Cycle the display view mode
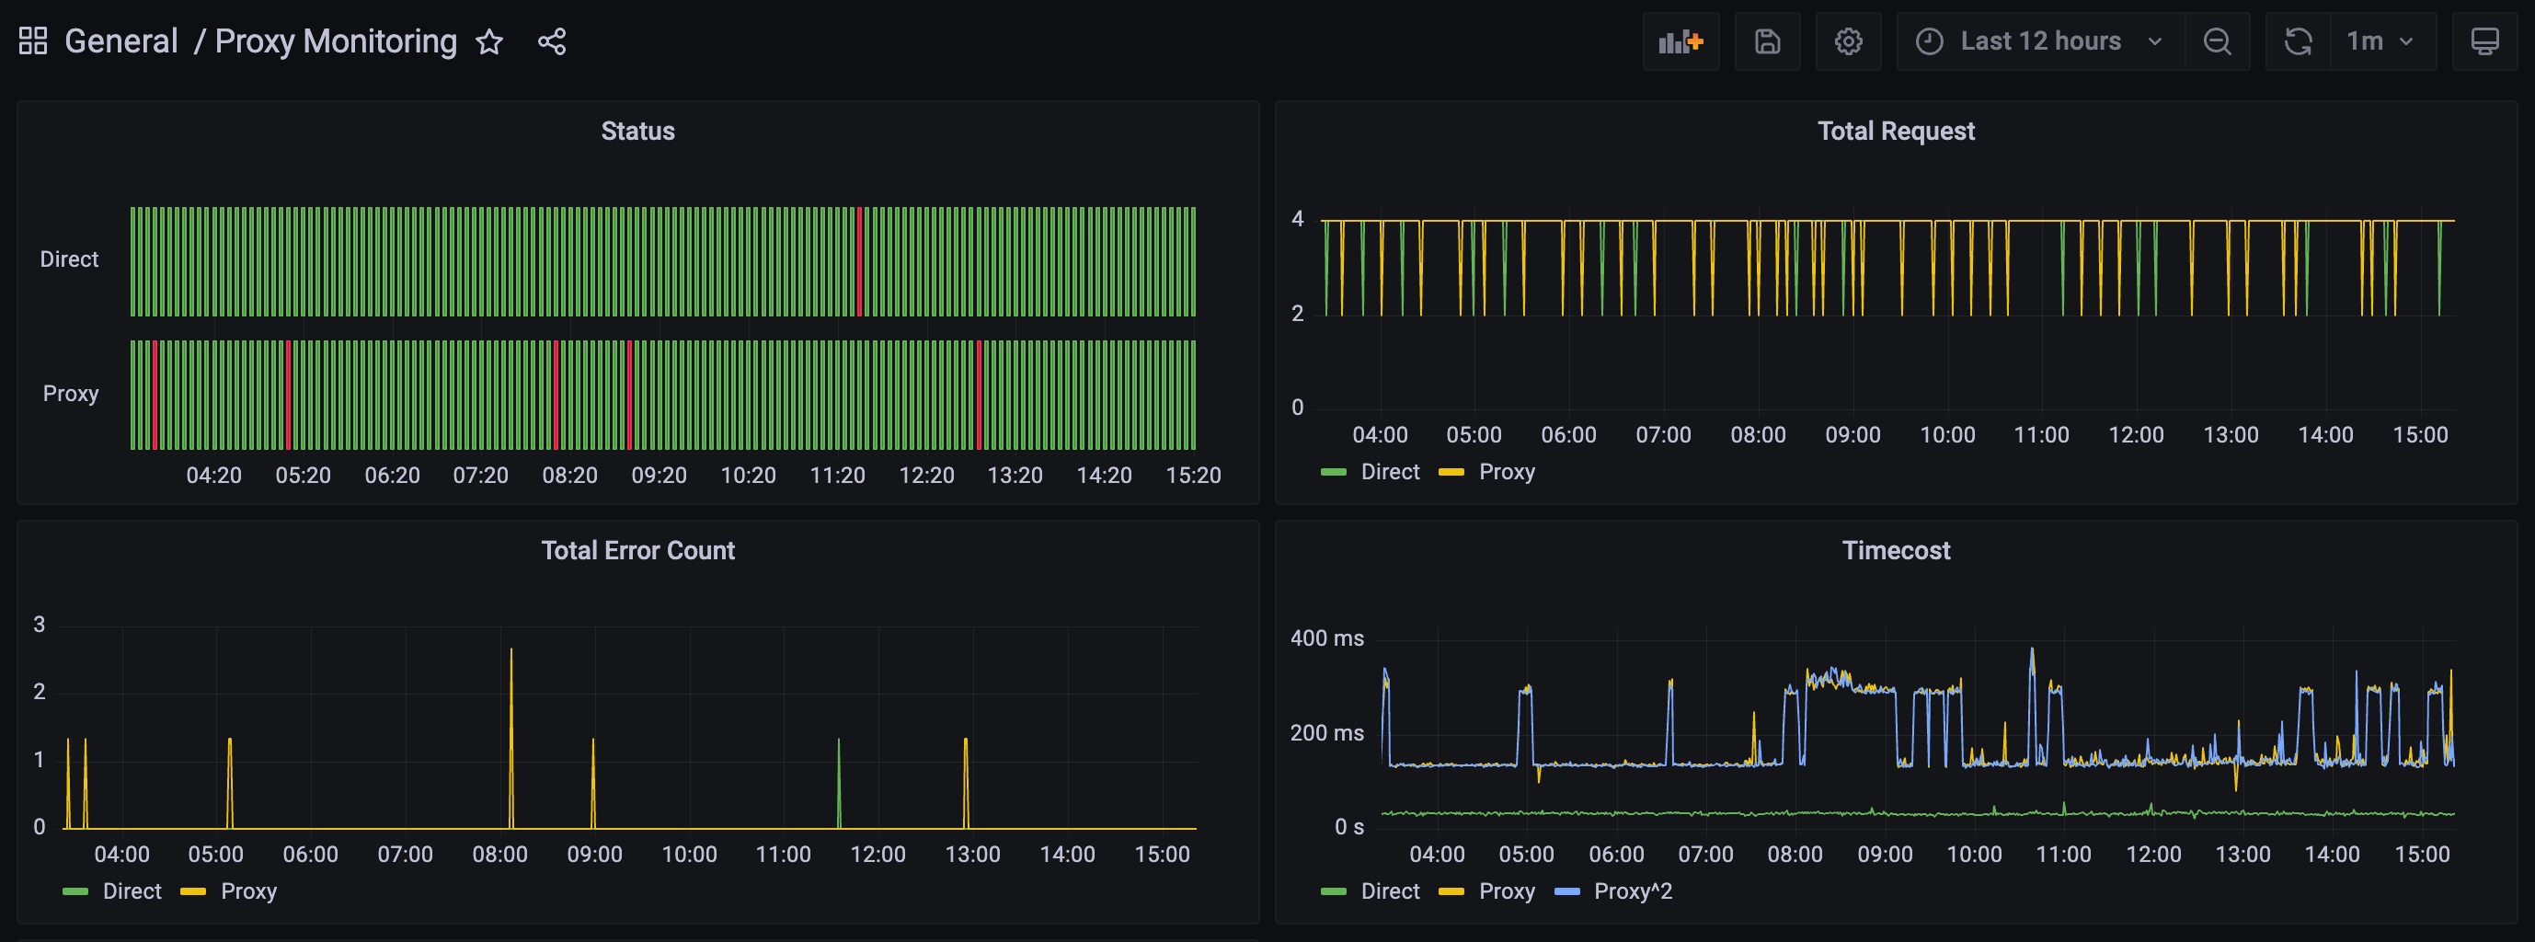 [x=2483, y=41]
